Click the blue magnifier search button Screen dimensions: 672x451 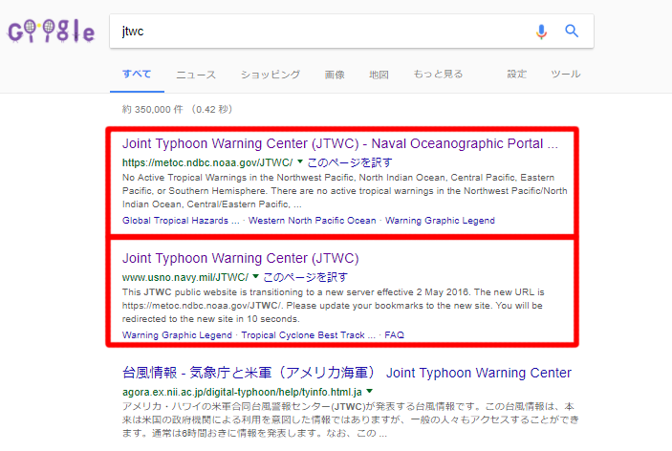[572, 31]
